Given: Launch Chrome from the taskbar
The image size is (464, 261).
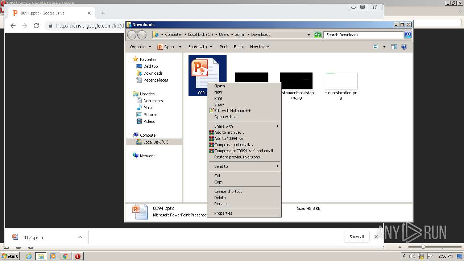Looking at the screenshot, I should point(65,256).
